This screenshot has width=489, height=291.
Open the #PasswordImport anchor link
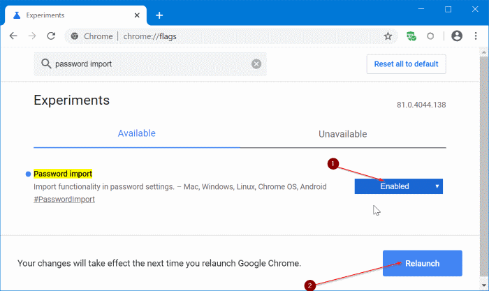(64, 200)
